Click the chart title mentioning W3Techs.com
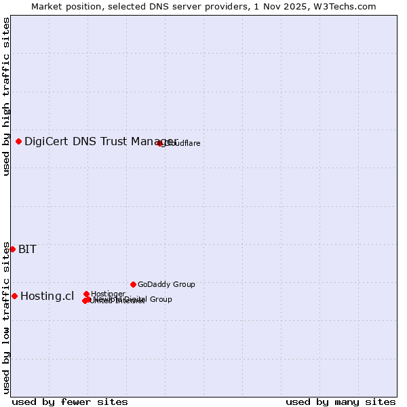 point(203,6)
